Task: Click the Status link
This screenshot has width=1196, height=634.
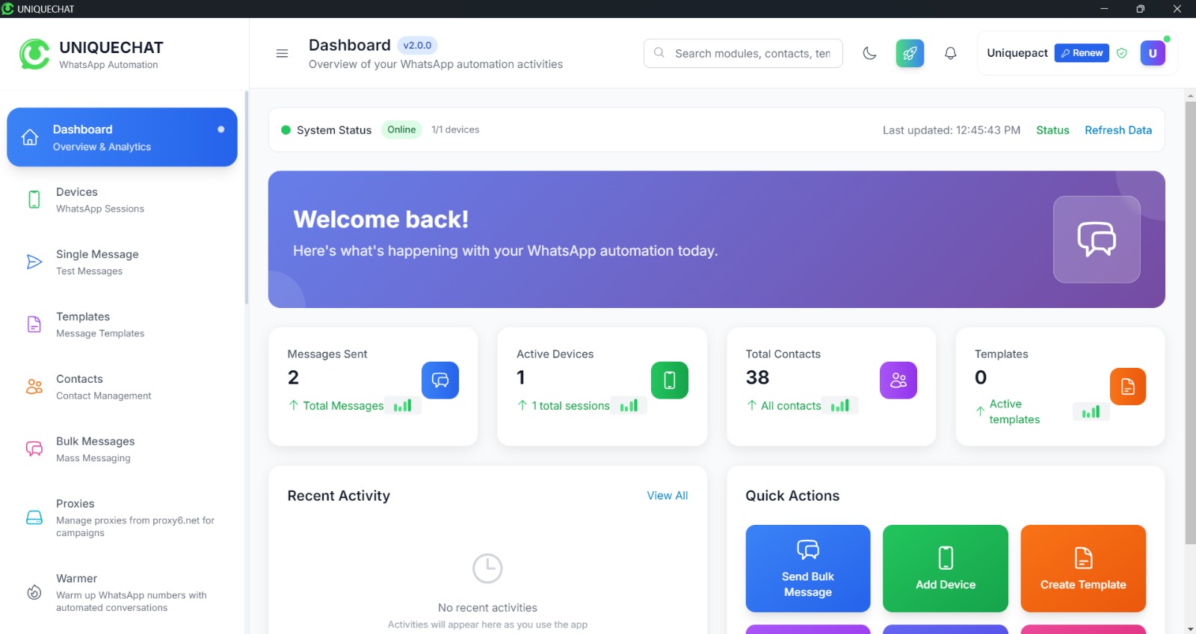Action: (1052, 130)
